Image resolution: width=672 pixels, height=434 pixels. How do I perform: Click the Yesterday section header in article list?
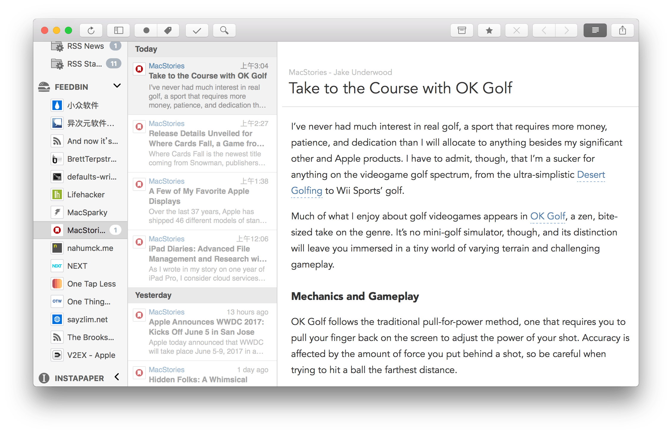(x=202, y=295)
